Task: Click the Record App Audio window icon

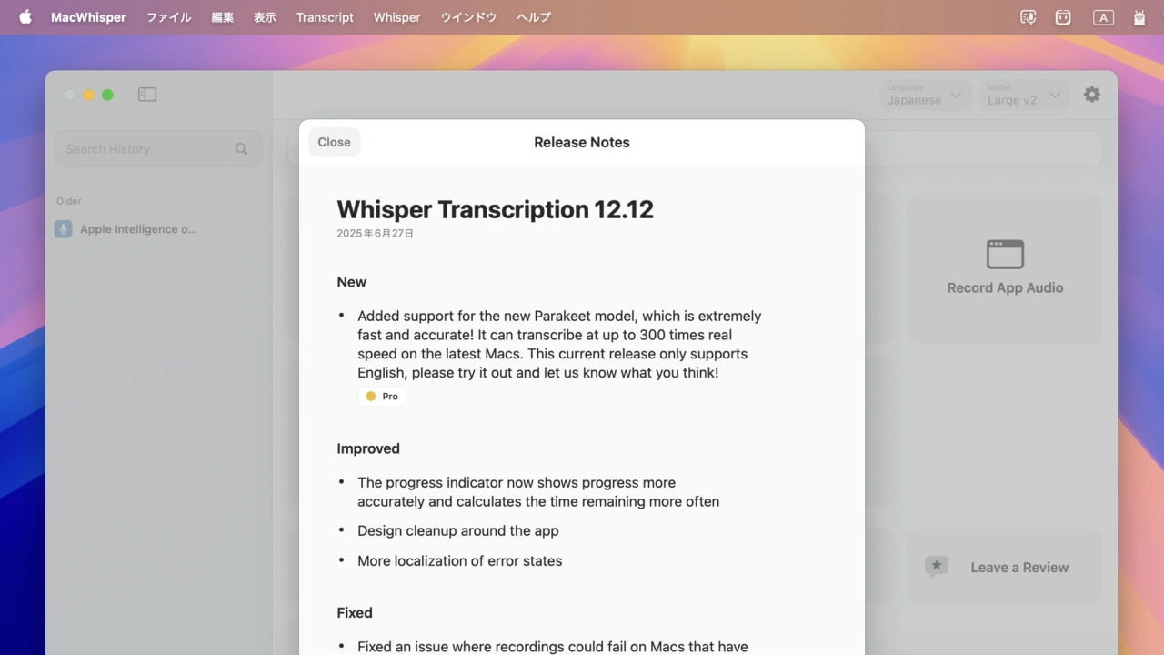Action: [1005, 255]
